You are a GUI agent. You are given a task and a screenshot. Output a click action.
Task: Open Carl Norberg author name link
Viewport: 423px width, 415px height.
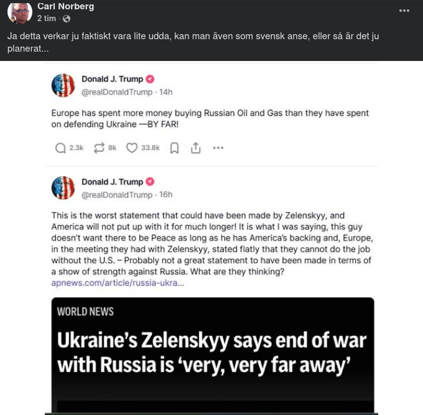(65, 6)
